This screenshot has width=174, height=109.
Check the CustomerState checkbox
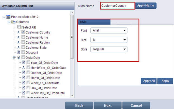23,47
